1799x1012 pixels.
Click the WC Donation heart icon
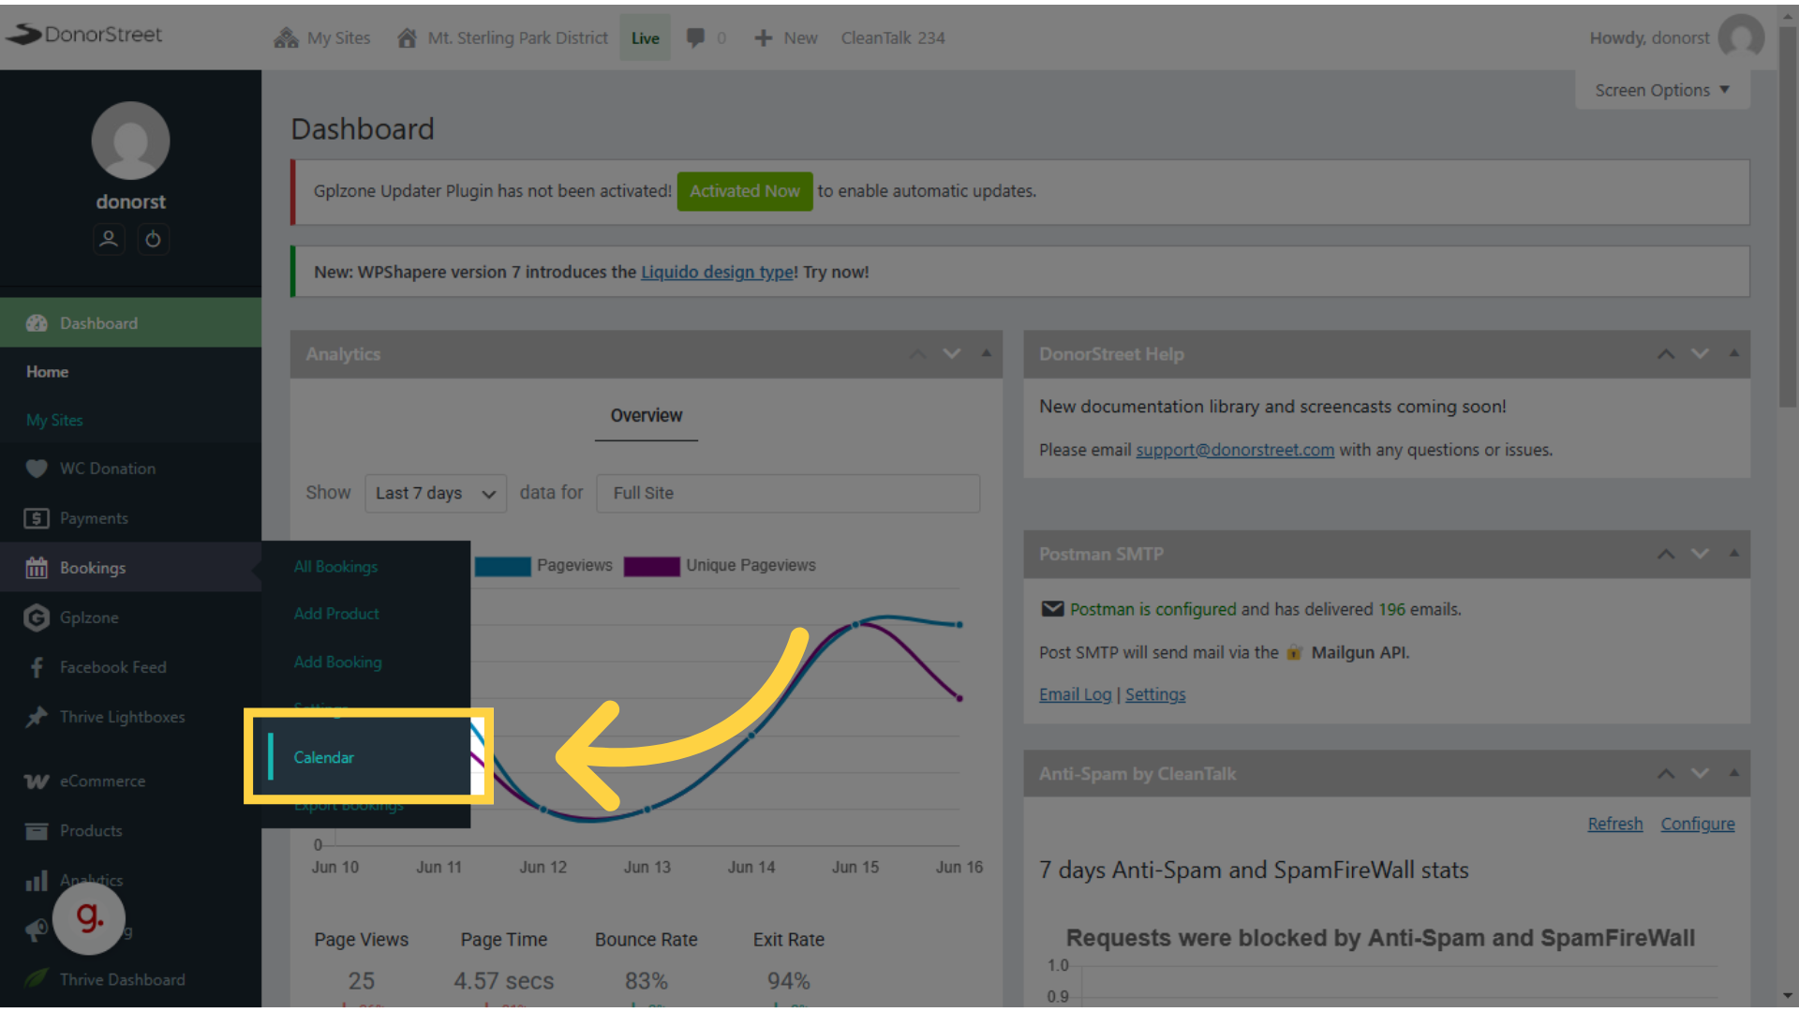click(x=37, y=469)
